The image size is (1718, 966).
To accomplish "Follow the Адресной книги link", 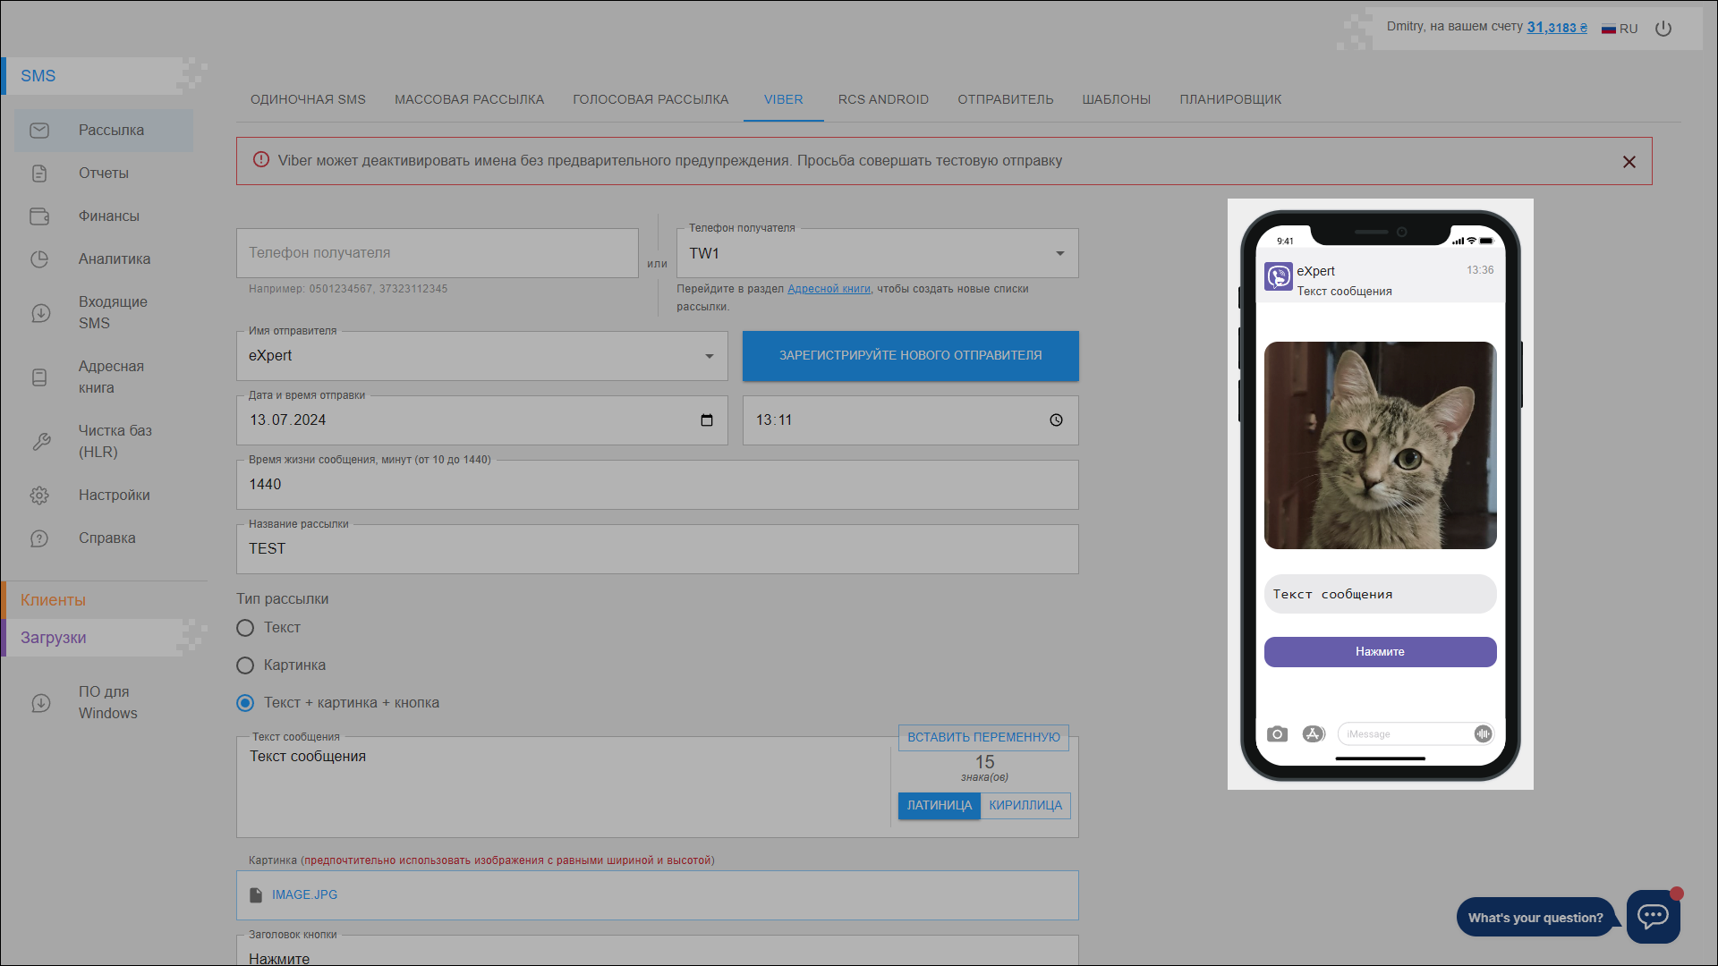I will tap(829, 289).
